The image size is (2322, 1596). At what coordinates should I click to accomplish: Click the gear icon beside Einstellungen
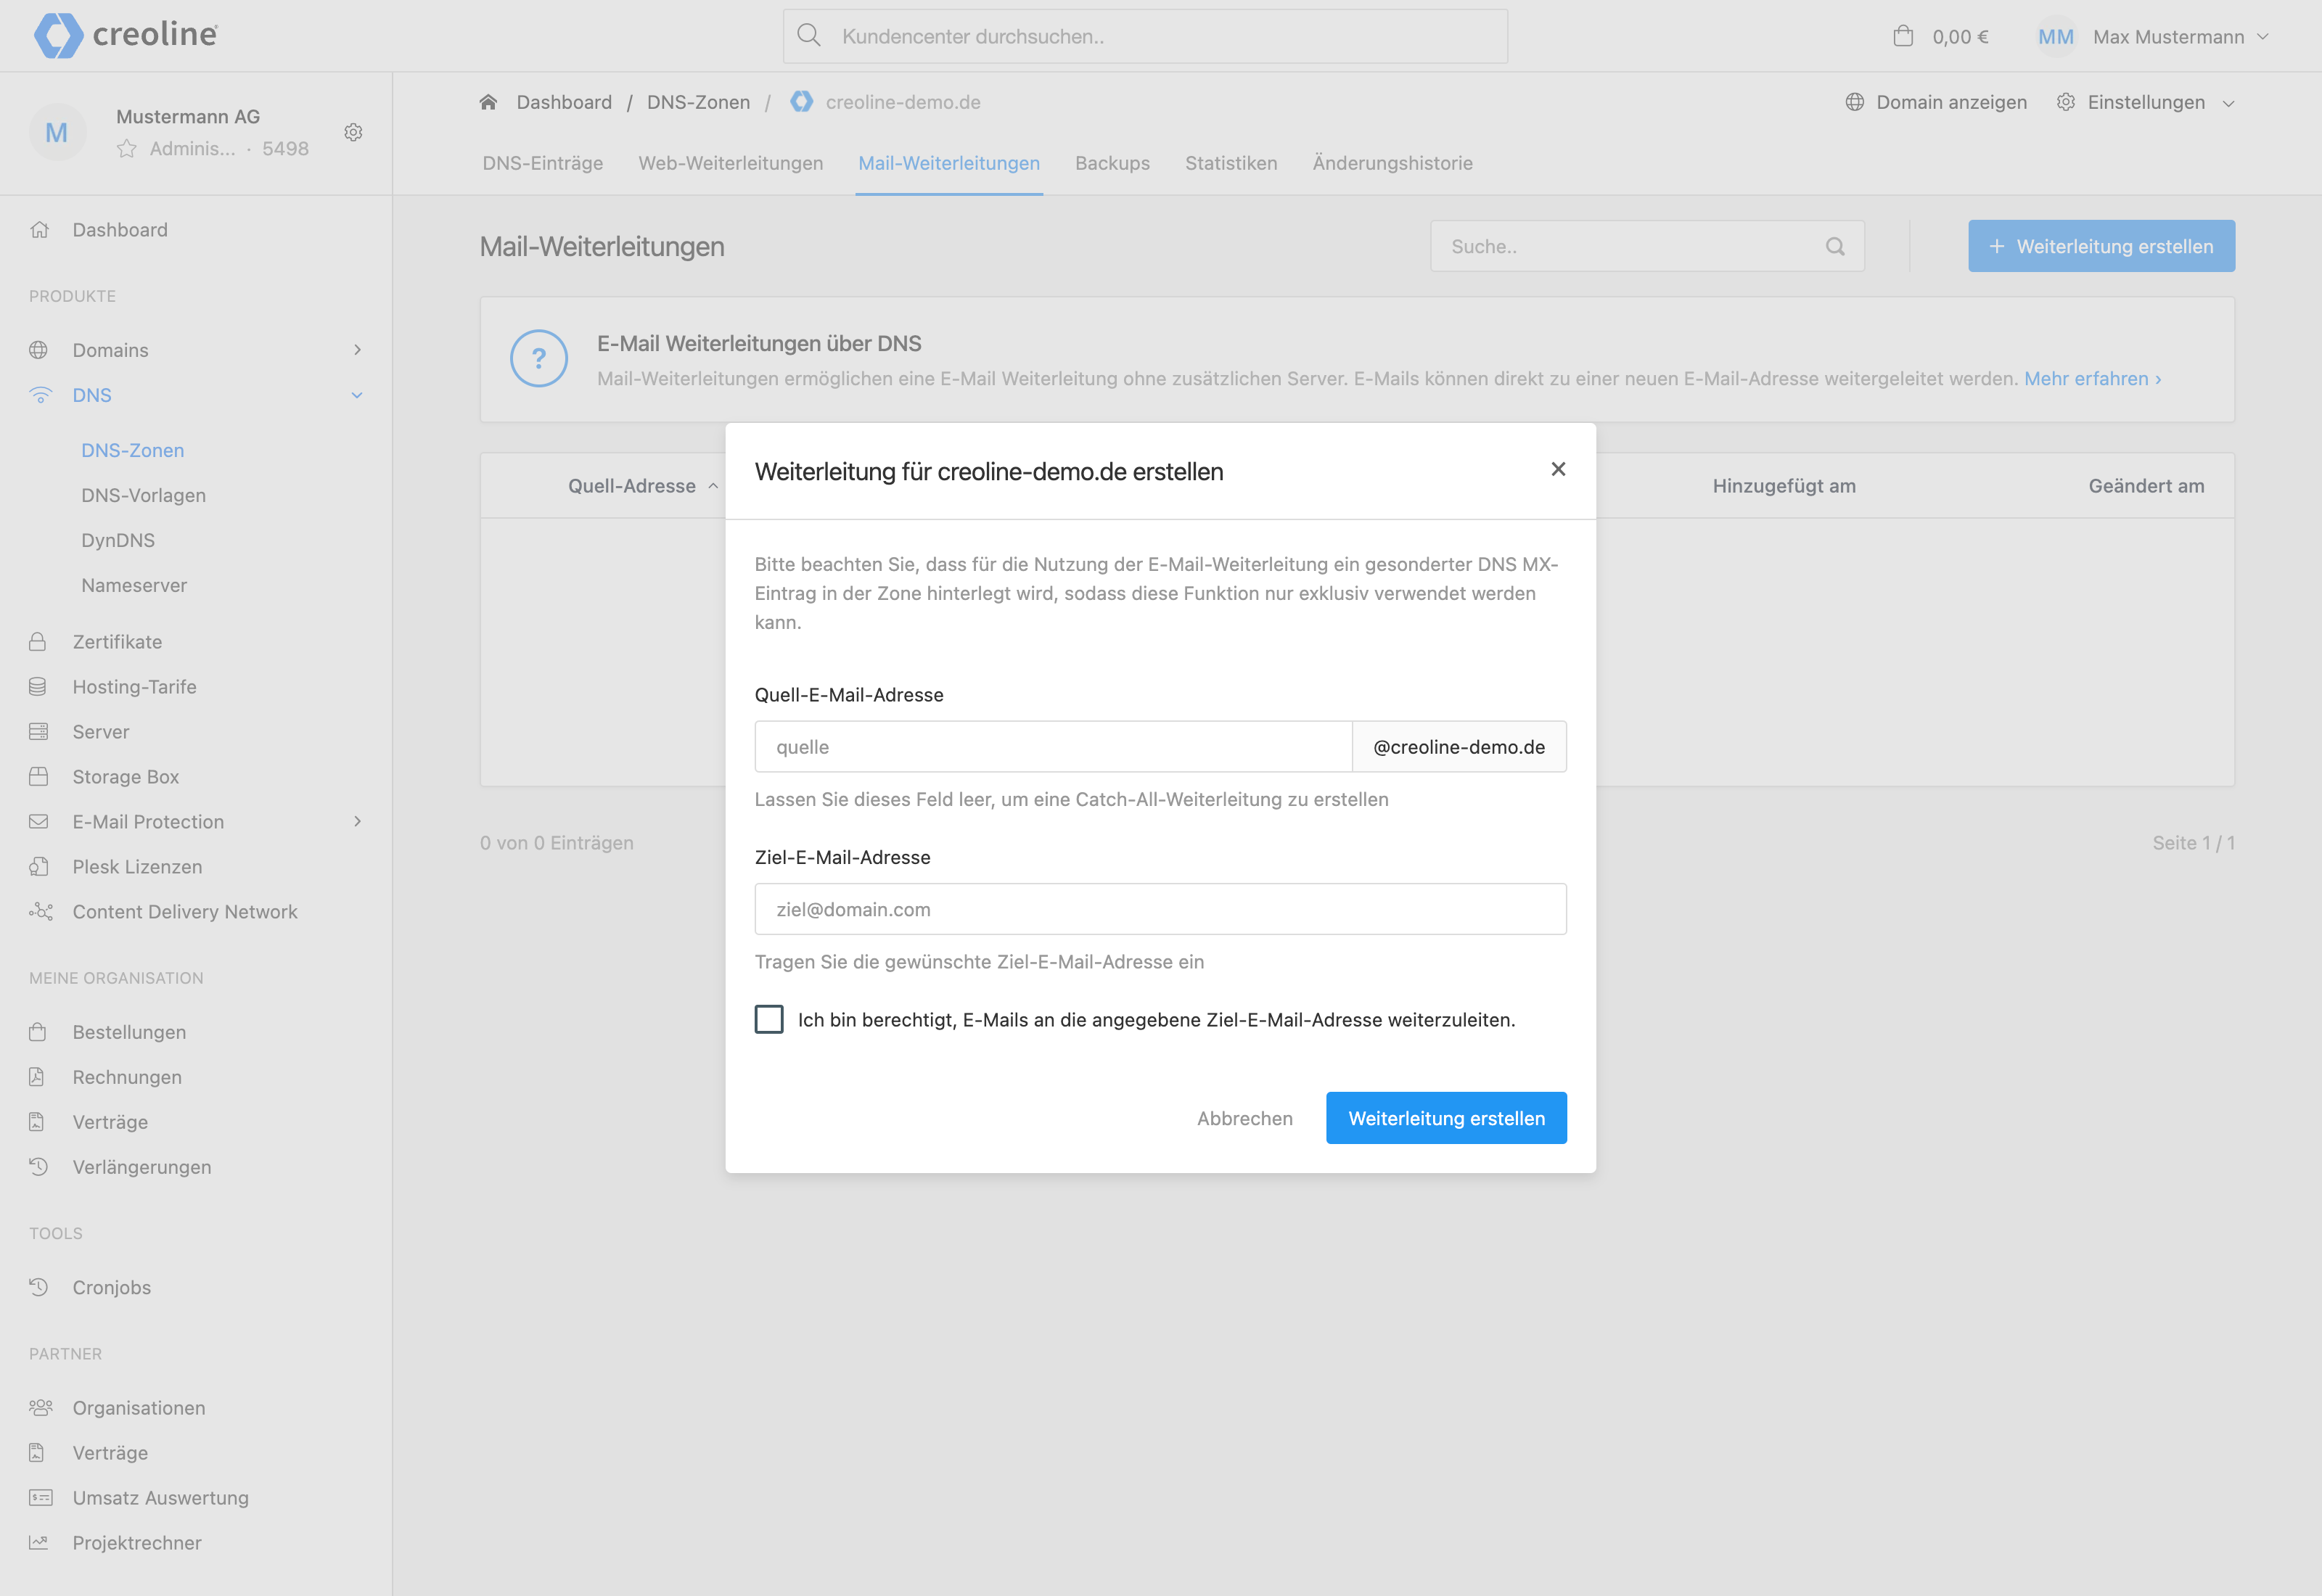[x=2066, y=102]
